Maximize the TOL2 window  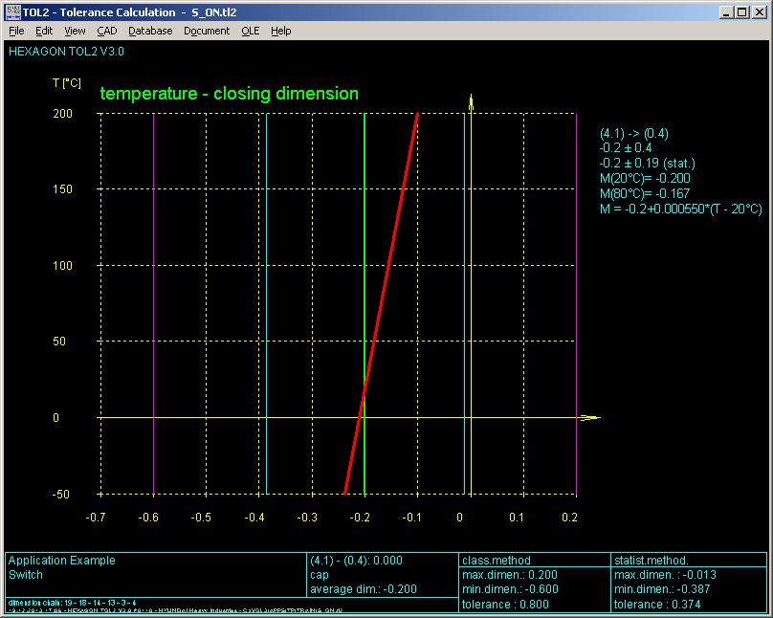pyautogui.click(x=744, y=11)
